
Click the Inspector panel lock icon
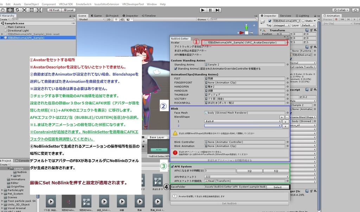point(315,16)
